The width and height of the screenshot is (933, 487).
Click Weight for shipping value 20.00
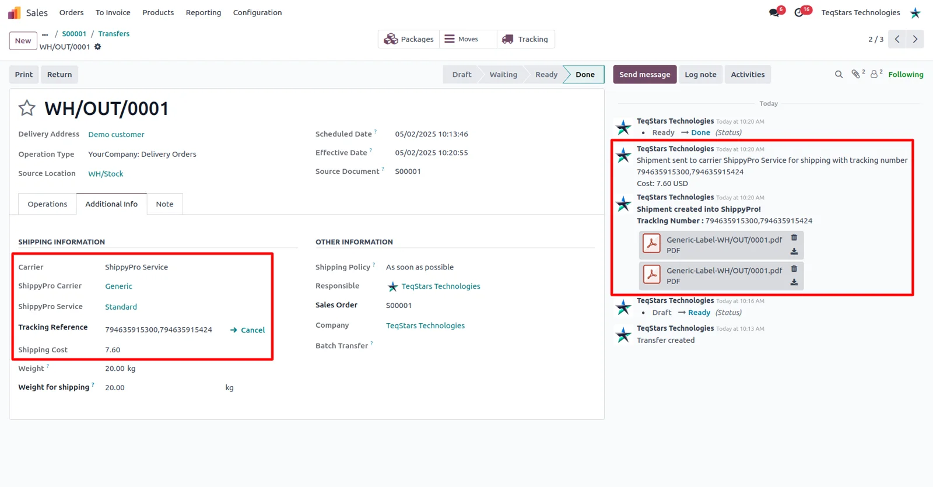pyautogui.click(x=115, y=387)
